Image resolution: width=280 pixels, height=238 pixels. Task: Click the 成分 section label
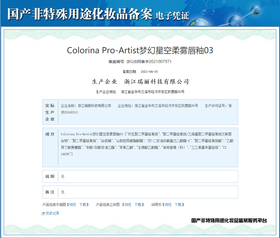50,134
